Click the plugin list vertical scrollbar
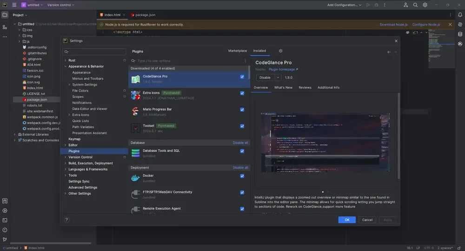The image size is (465, 251). tap(249, 73)
